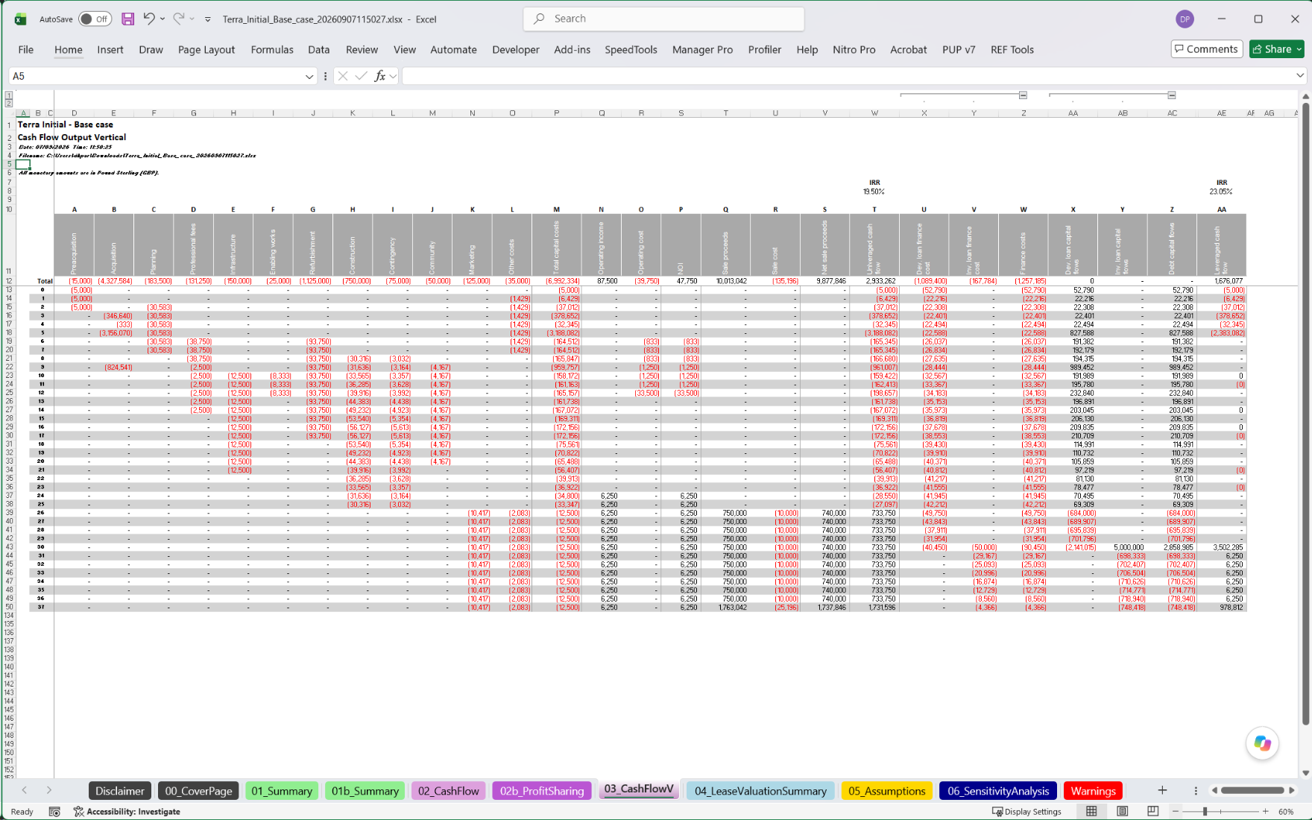Viewport: 1312px width, 820px height.
Task: Collapse the first column group minus button
Action: pyautogui.click(x=1023, y=95)
